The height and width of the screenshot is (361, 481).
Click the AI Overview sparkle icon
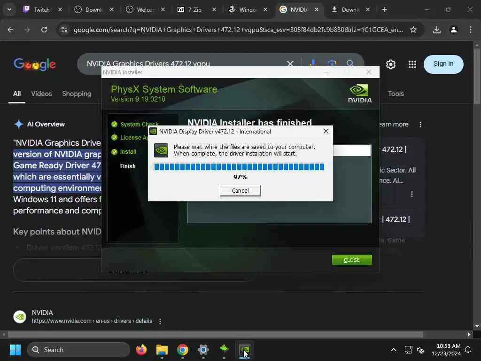click(x=19, y=124)
